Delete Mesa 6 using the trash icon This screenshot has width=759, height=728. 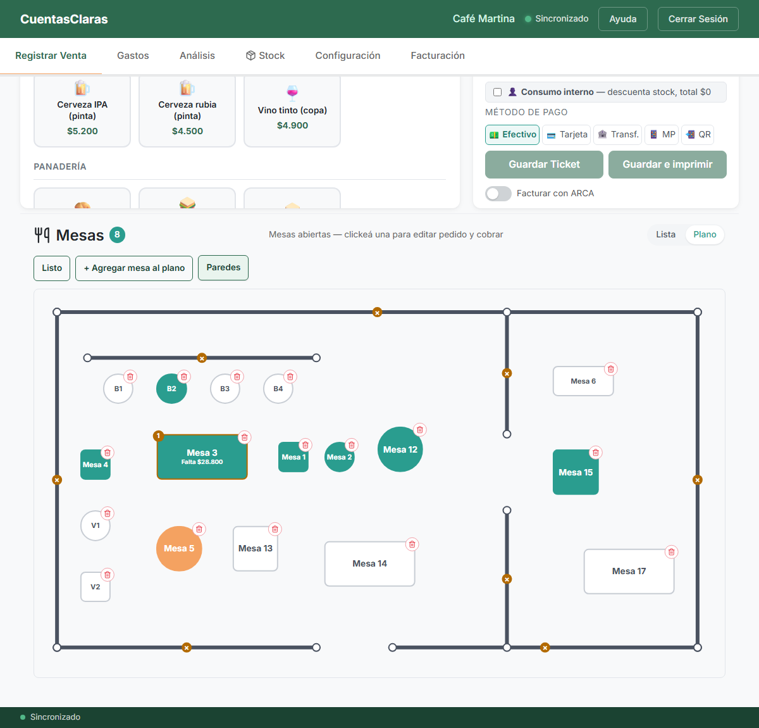[610, 369]
